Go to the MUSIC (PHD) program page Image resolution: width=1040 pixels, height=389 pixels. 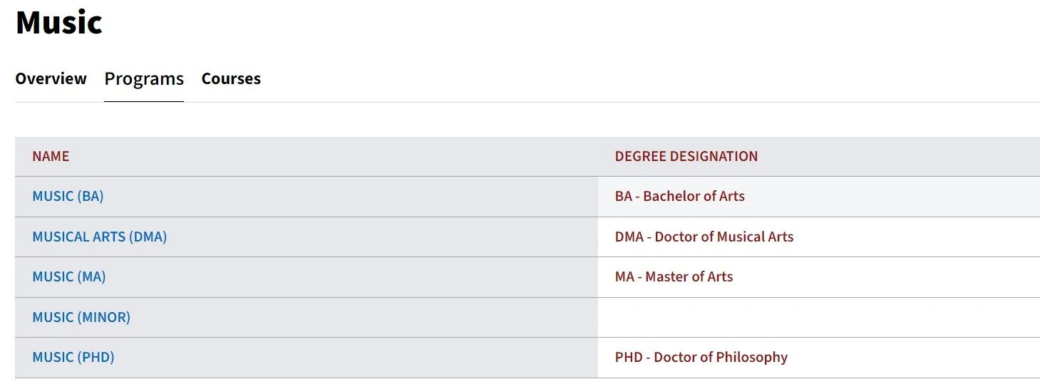tap(73, 357)
